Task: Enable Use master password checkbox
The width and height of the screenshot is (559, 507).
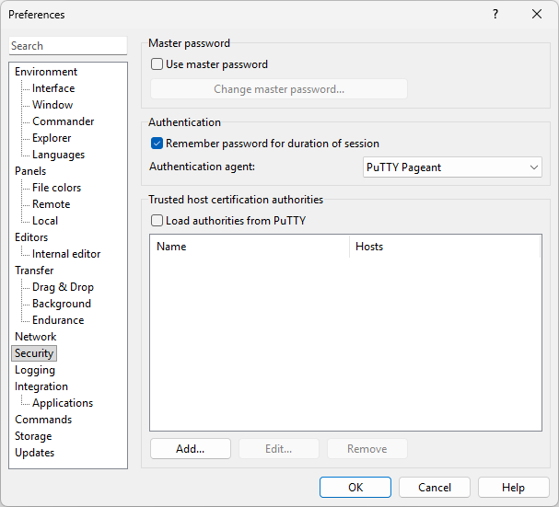Action: tap(157, 64)
